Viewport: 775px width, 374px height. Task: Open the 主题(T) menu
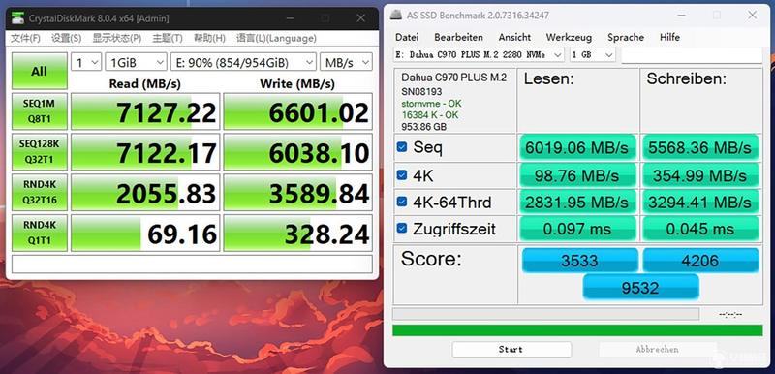coord(167,38)
